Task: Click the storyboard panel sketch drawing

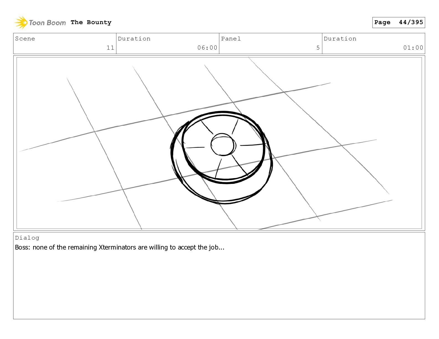Action: [219, 143]
